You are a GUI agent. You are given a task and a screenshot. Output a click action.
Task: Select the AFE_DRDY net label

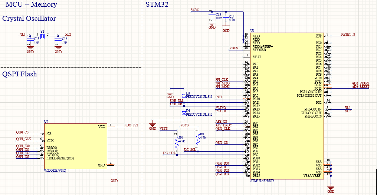[224, 125]
